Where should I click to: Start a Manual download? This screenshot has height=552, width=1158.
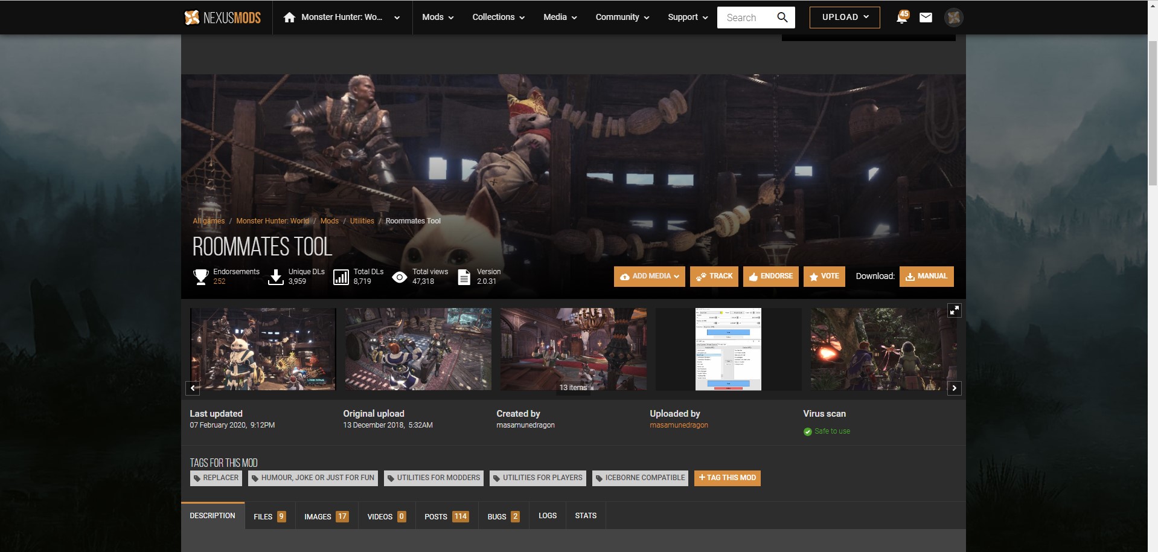pyautogui.click(x=927, y=277)
